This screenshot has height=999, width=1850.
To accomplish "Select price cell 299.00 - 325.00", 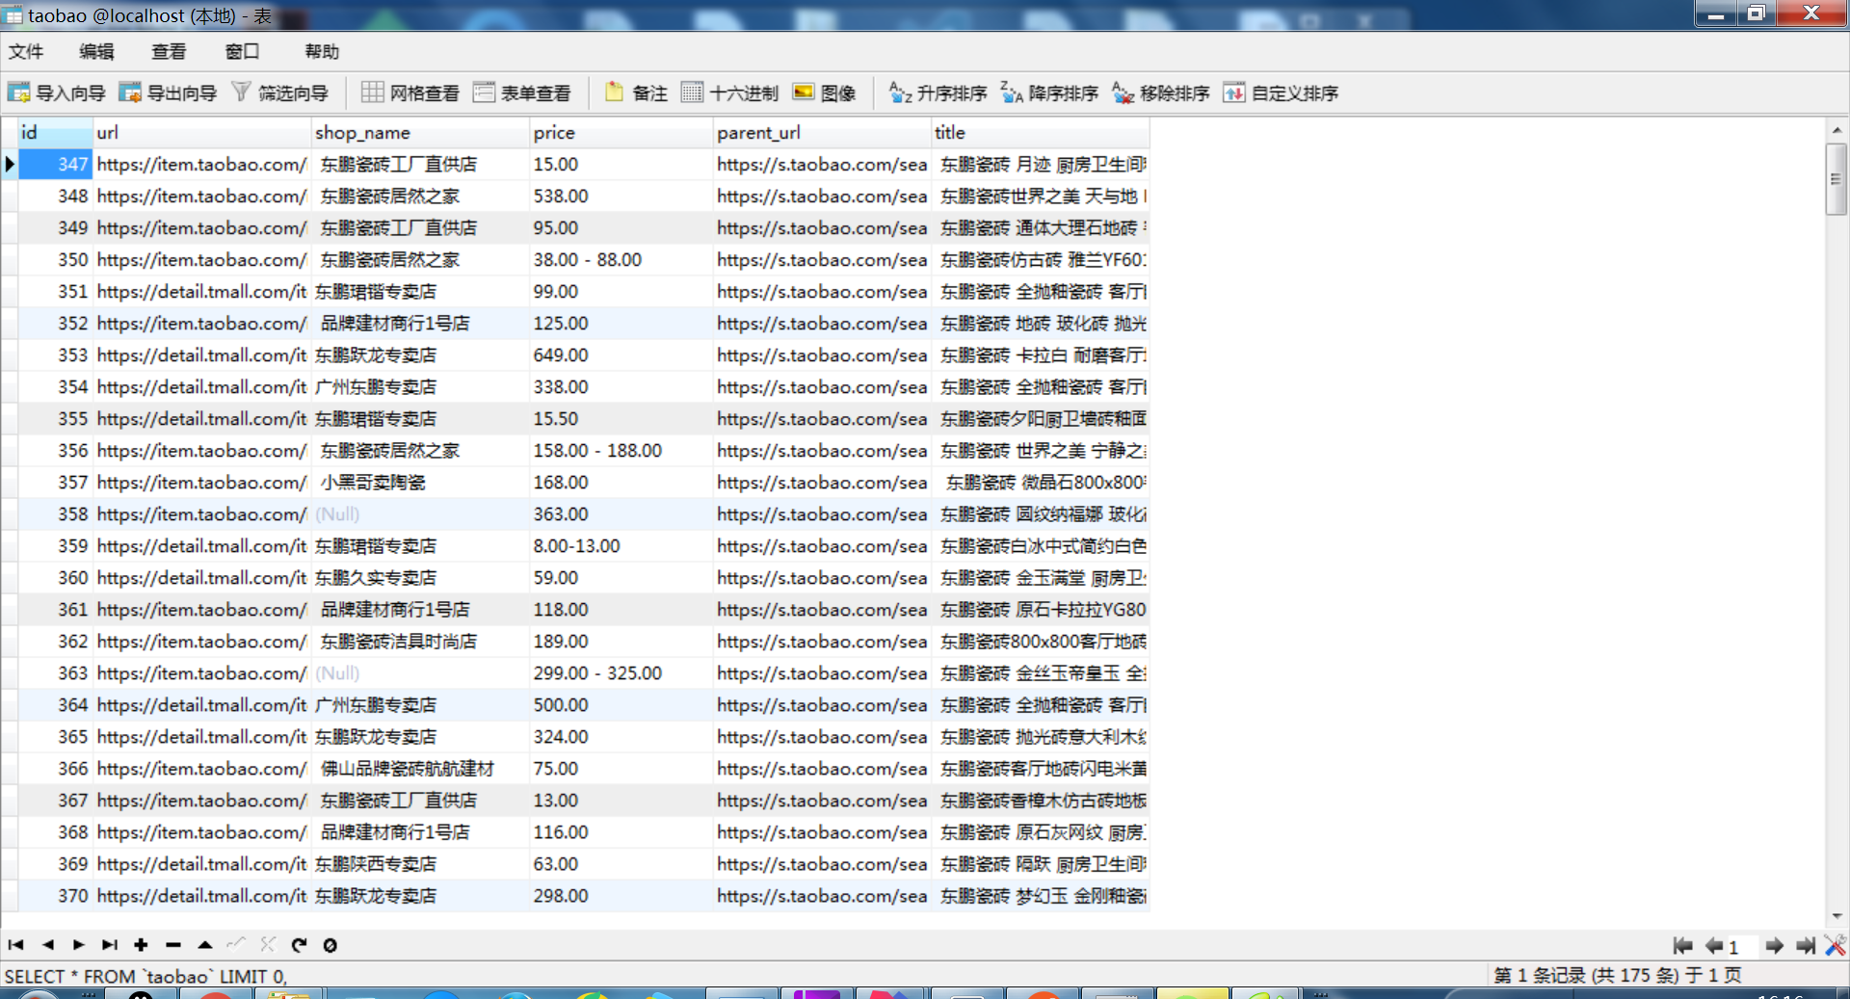I will [x=621, y=672].
